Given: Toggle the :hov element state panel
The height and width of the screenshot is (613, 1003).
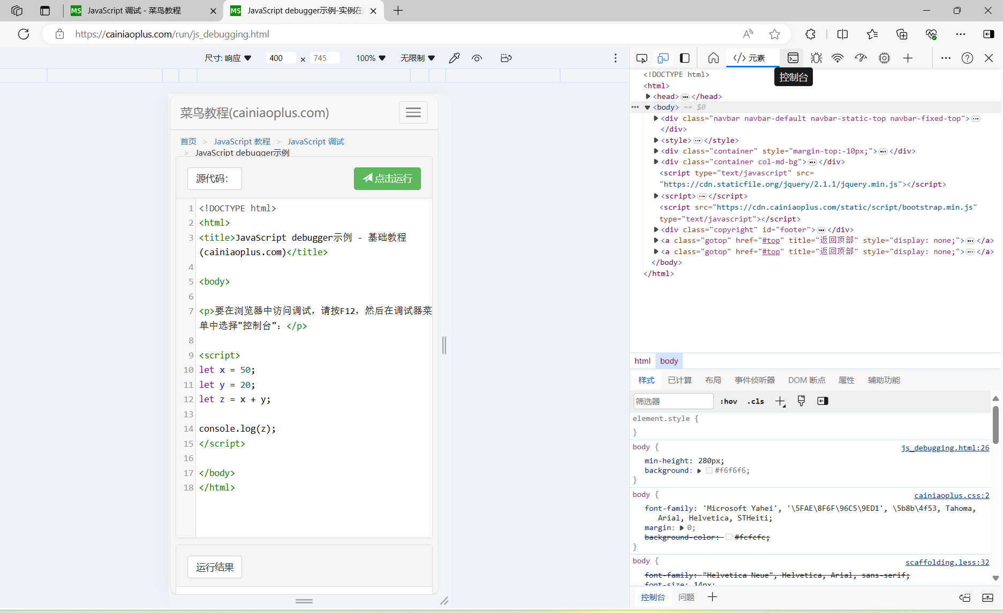Looking at the screenshot, I should tap(729, 401).
